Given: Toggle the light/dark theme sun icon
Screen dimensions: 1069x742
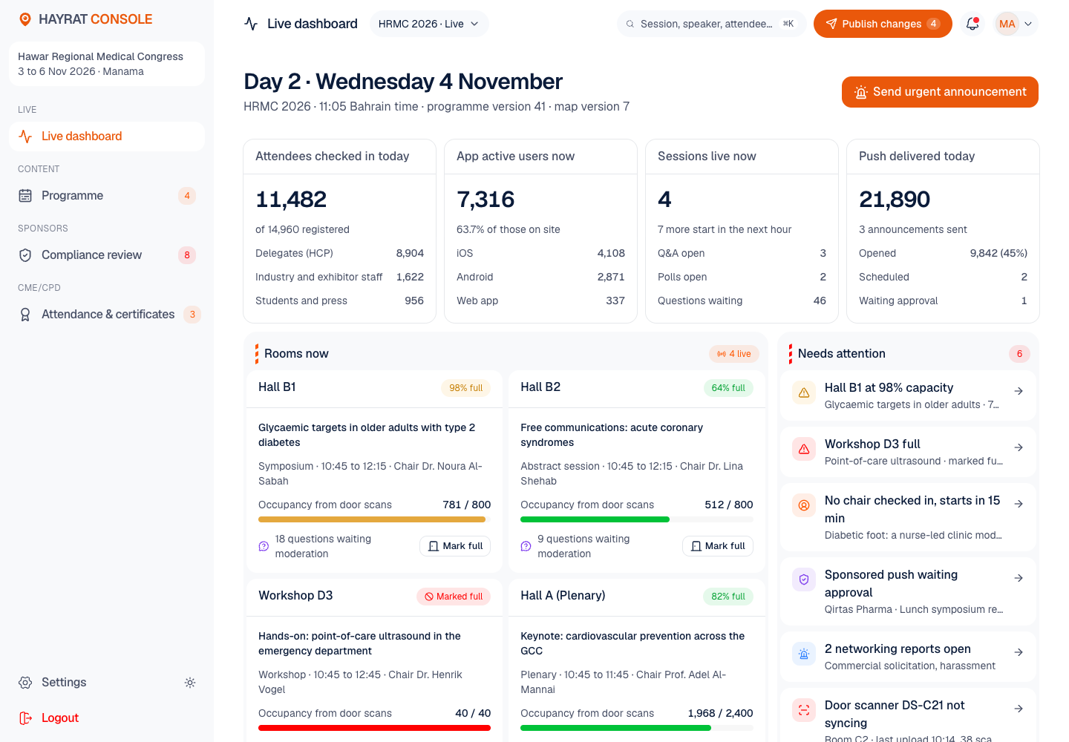Looking at the screenshot, I should pyautogui.click(x=190, y=683).
